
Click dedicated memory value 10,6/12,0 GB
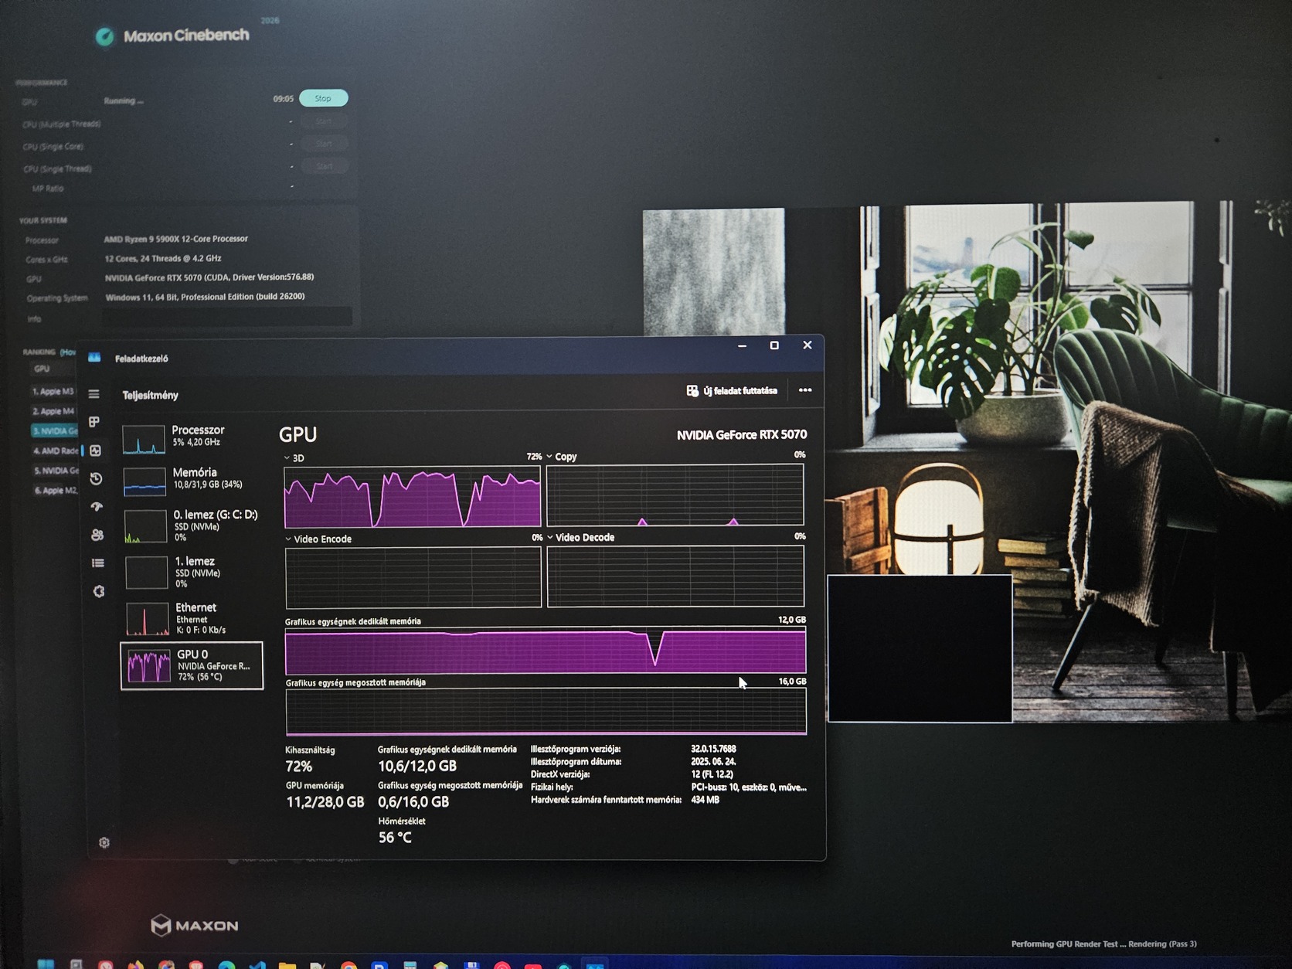[417, 767]
